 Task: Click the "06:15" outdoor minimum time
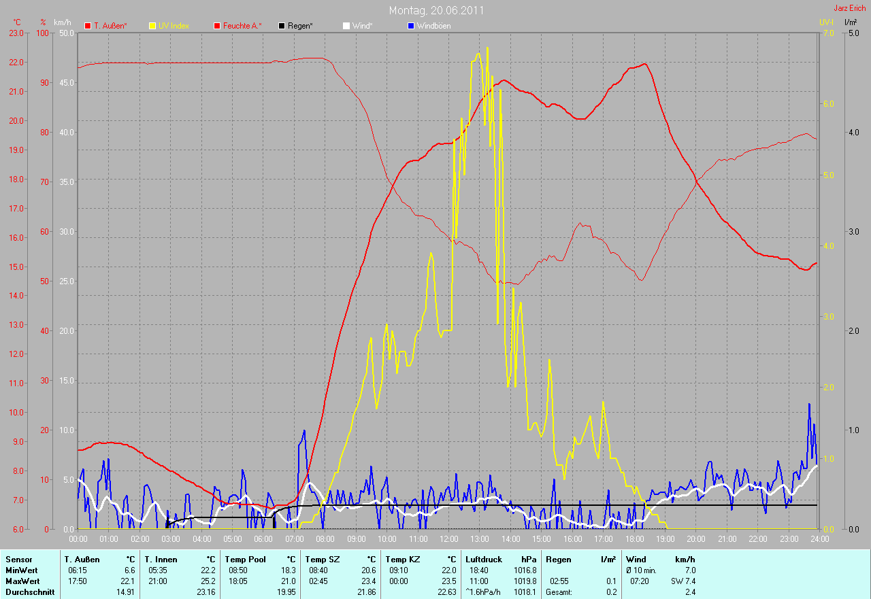pyautogui.click(x=76, y=570)
